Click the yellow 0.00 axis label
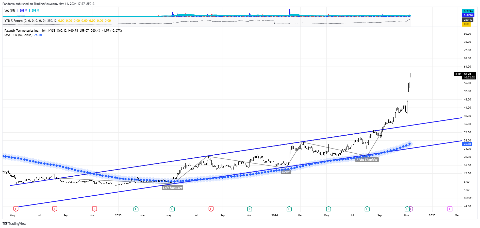 (466, 24)
